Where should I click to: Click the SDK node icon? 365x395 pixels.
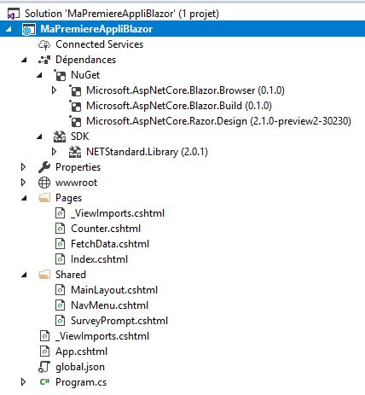tap(60, 137)
